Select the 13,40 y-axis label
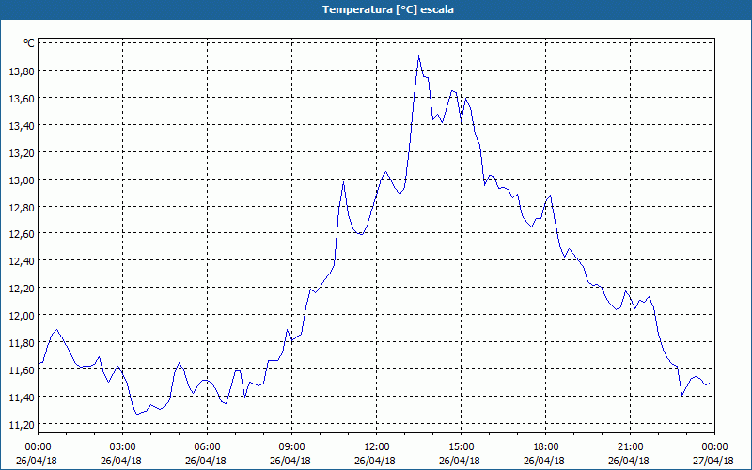752x470 pixels. (22, 126)
